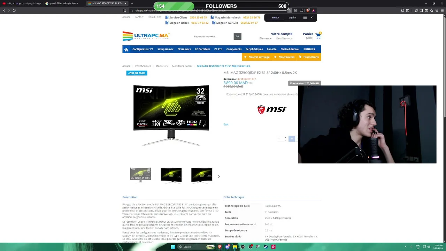Click the Identifiez-vous link
The height and width of the screenshot is (251, 446).
pos(284,38)
